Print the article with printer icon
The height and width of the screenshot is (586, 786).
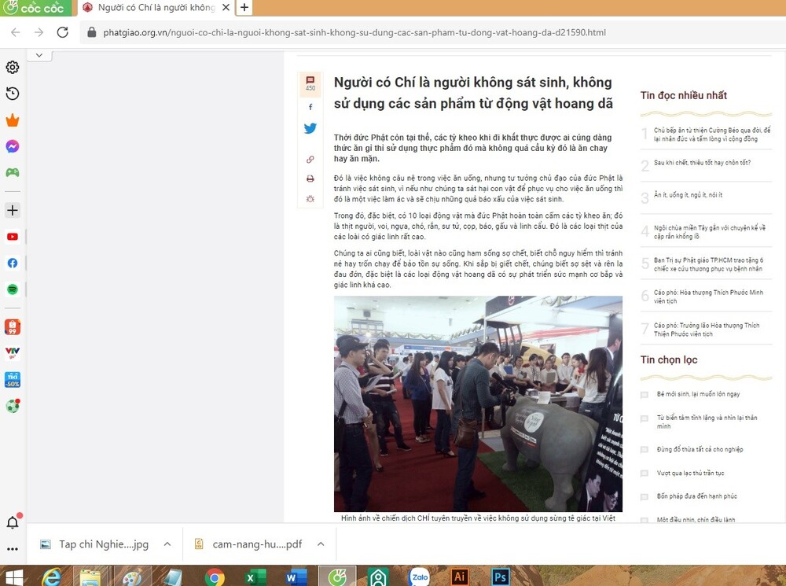pos(310,179)
